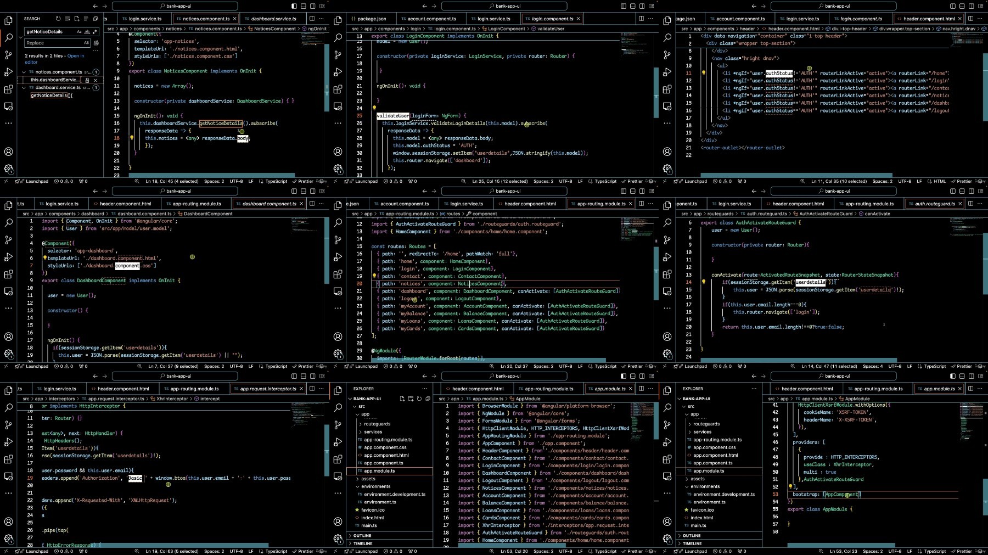This screenshot has width=988, height=555.
Task: Go back using arrow in the Search window title bar
Action: click(x=95, y=6)
